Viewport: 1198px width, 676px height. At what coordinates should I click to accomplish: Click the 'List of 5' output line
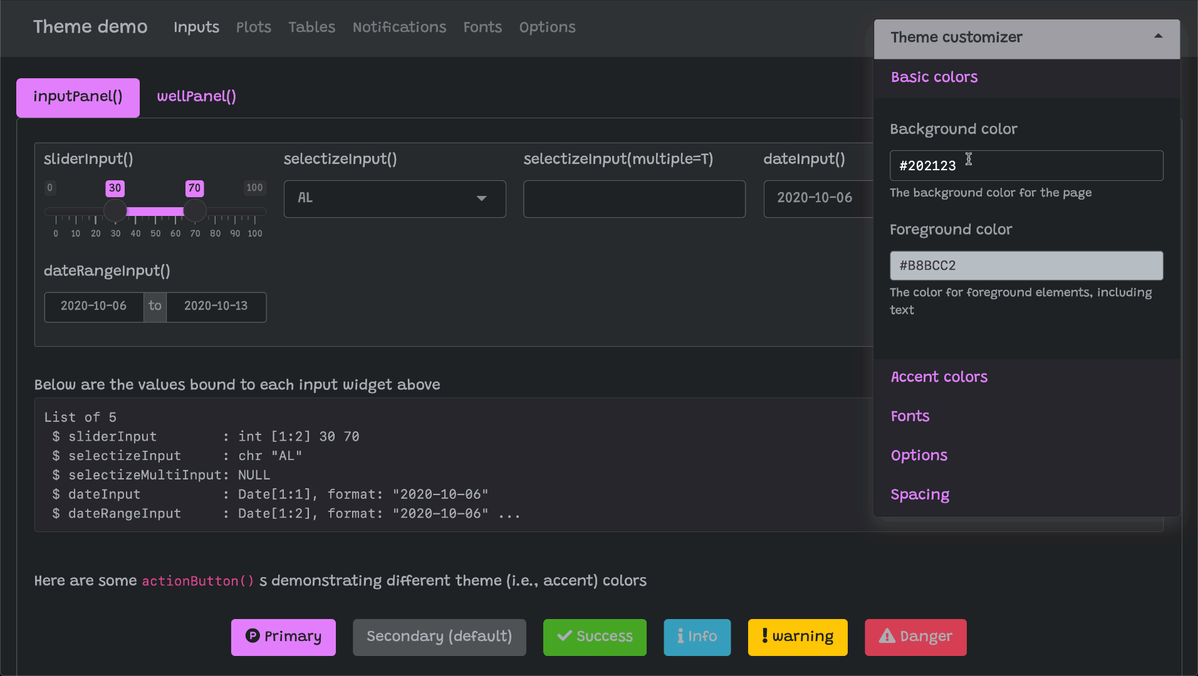(x=80, y=417)
